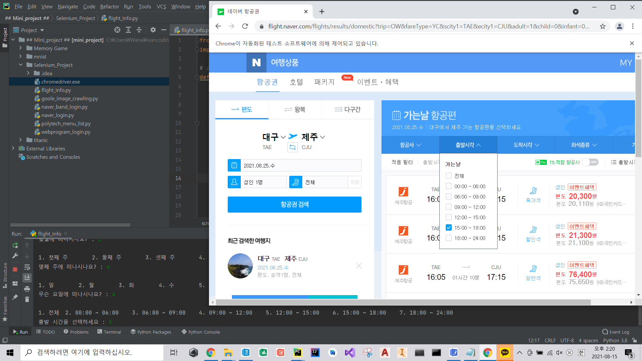
Task: Open the MY link on Naver
Action: pyautogui.click(x=626, y=63)
